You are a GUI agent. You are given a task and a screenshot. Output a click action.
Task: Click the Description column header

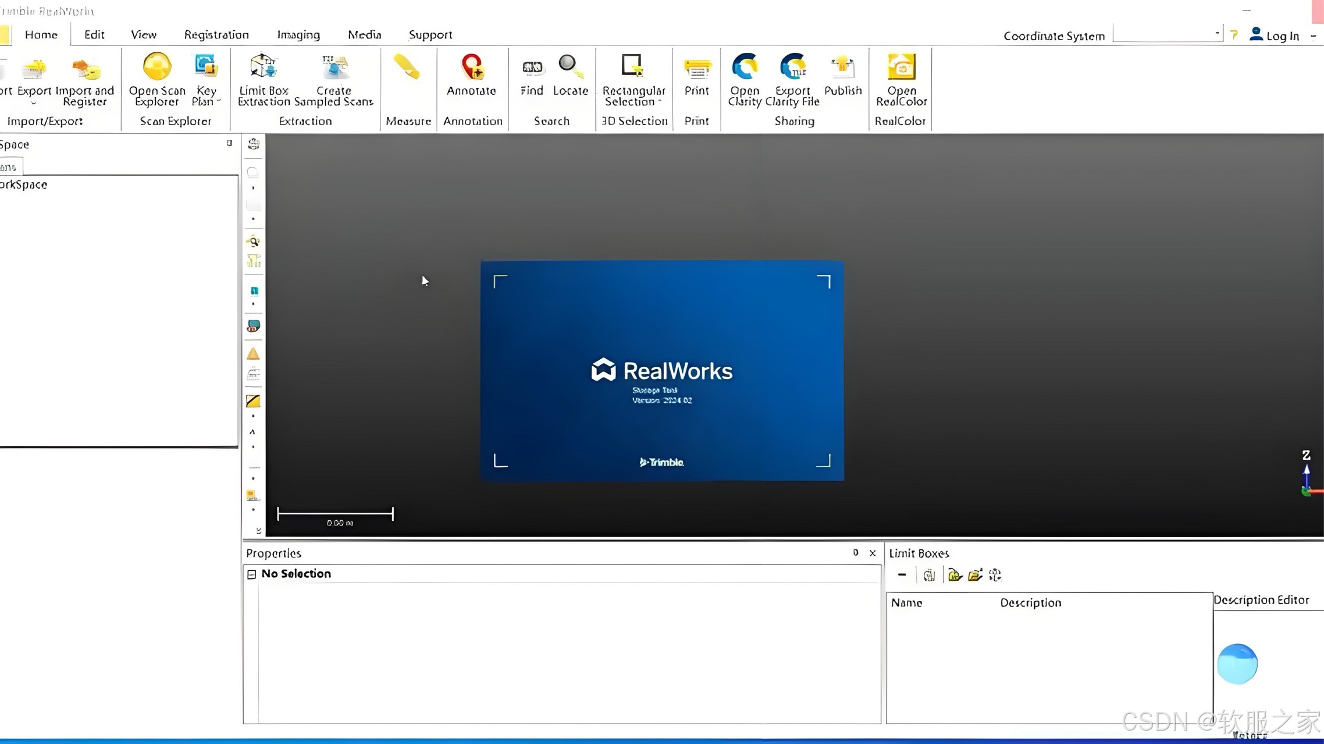click(1030, 603)
